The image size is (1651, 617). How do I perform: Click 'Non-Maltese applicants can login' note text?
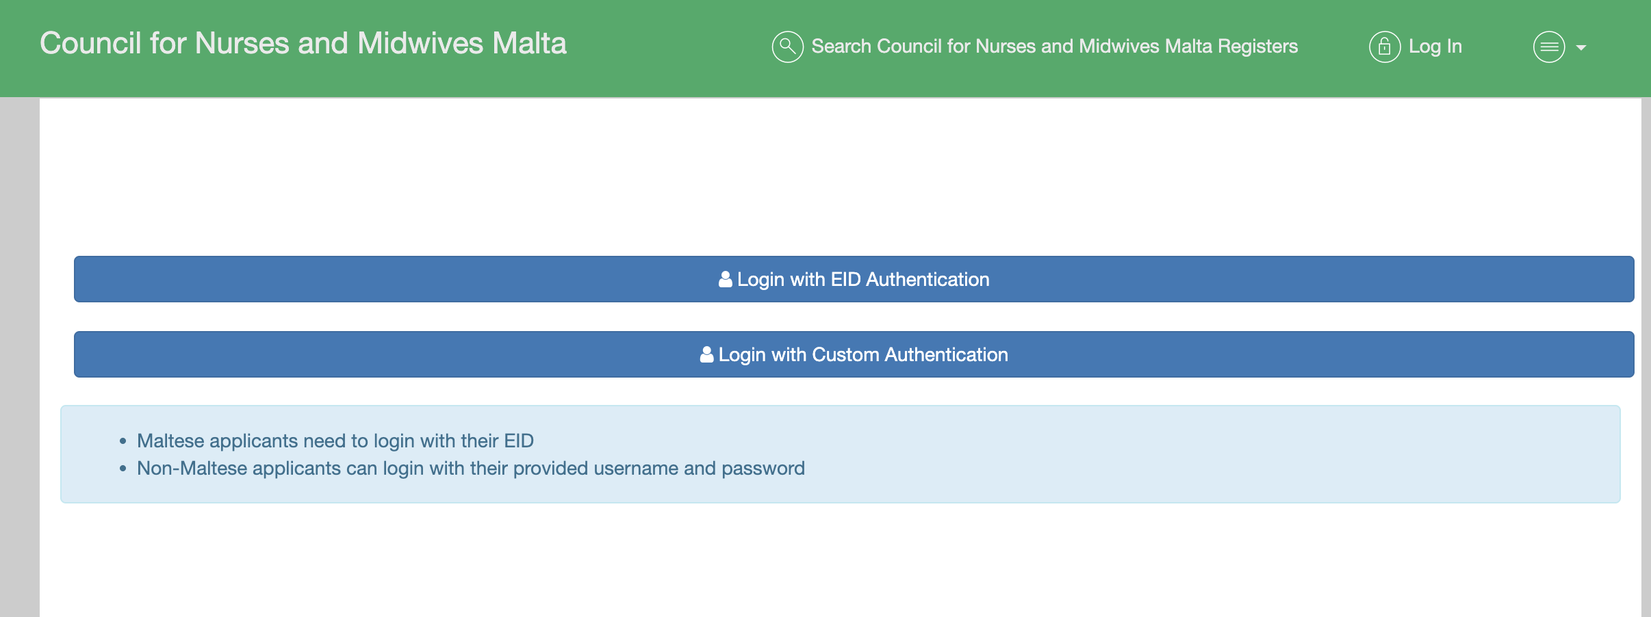pyautogui.click(x=471, y=468)
